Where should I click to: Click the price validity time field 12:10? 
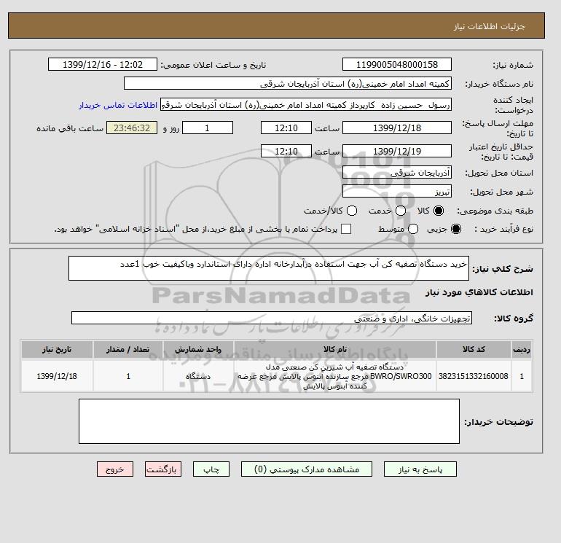(x=286, y=151)
